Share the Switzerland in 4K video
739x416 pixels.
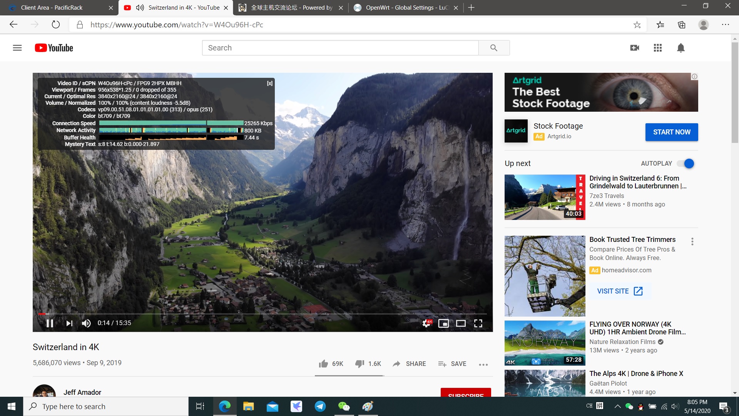tap(409, 364)
